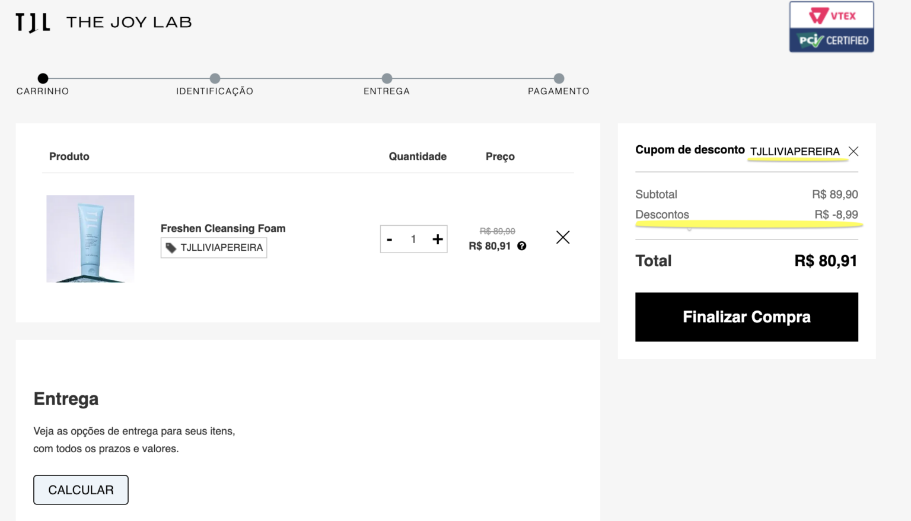Remove the coupon using the X icon
Image resolution: width=911 pixels, height=521 pixels.
click(853, 151)
